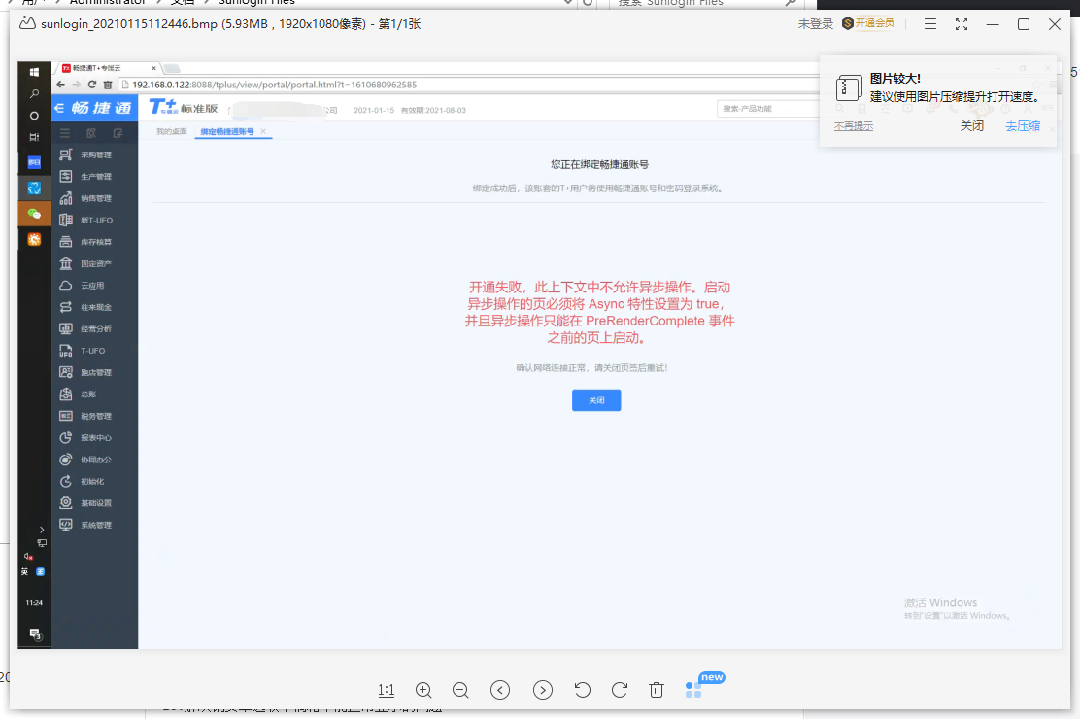Click the magnifier icon in the Explorer search box
This screenshot has width=1080, height=719.
tap(791, 3)
